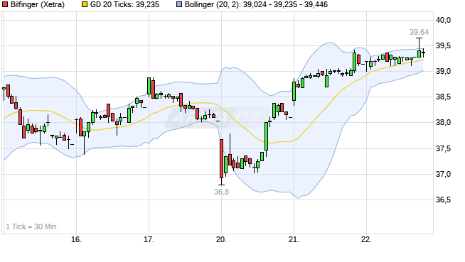Select the 'Bilfinger (Xetra)' legend label

(x=38, y=4)
